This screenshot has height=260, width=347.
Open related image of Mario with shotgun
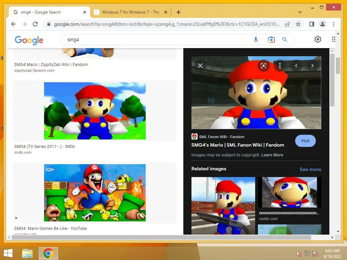pos(223,205)
